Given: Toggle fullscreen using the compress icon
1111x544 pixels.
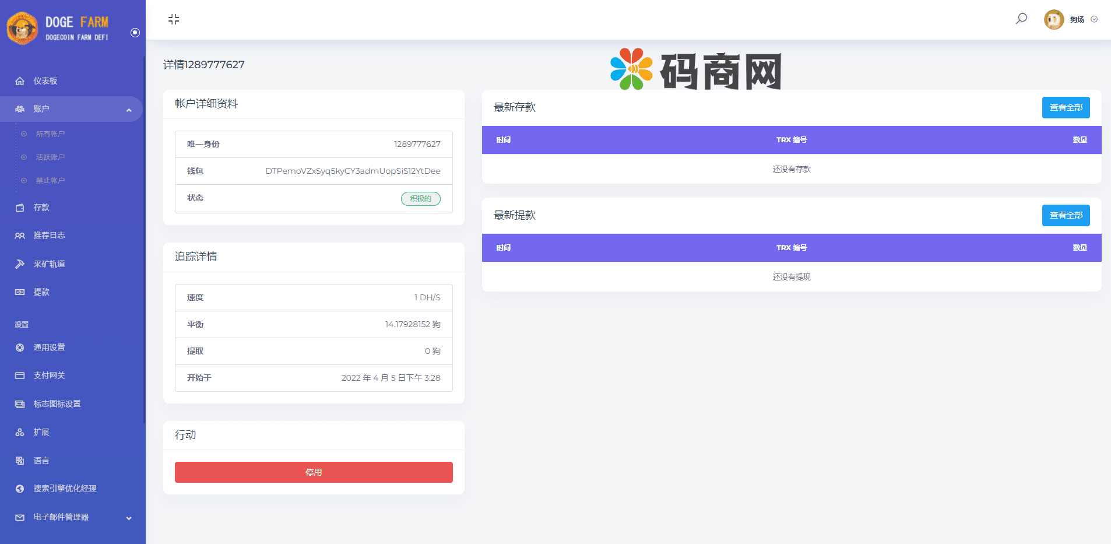Looking at the screenshot, I should pos(174,19).
